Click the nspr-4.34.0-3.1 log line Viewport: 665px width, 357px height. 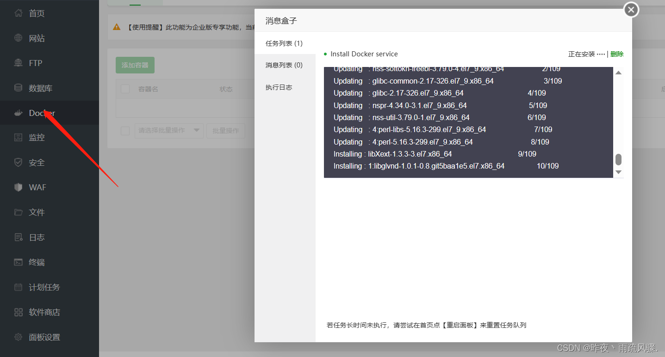point(440,105)
